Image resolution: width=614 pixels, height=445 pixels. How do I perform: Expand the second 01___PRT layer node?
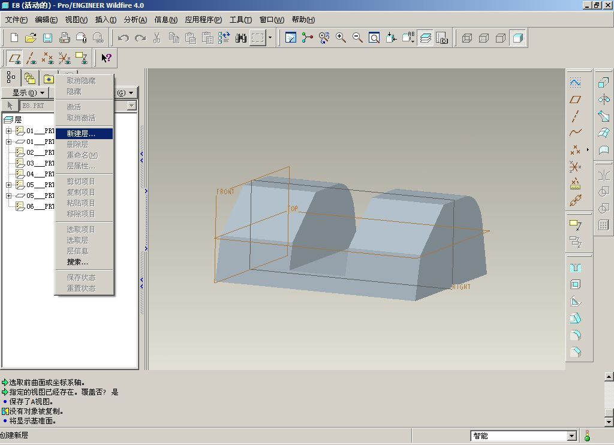pyautogui.click(x=8, y=142)
